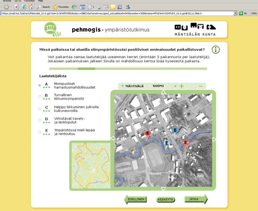This screenshot has height=211, width=258.
Task: Click the Research books icon
Action: pyautogui.click(x=120, y=7)
